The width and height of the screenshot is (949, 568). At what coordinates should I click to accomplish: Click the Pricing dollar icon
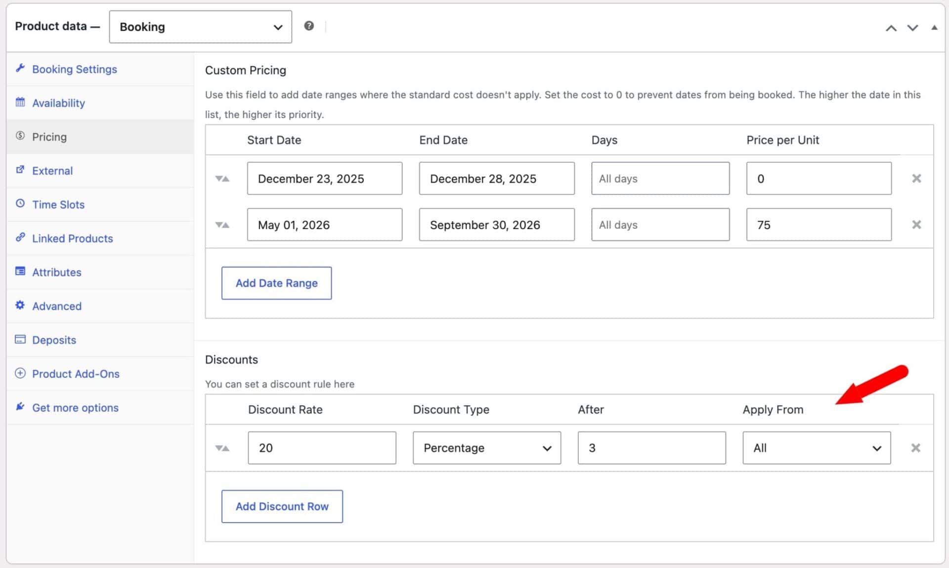(20, 136)
